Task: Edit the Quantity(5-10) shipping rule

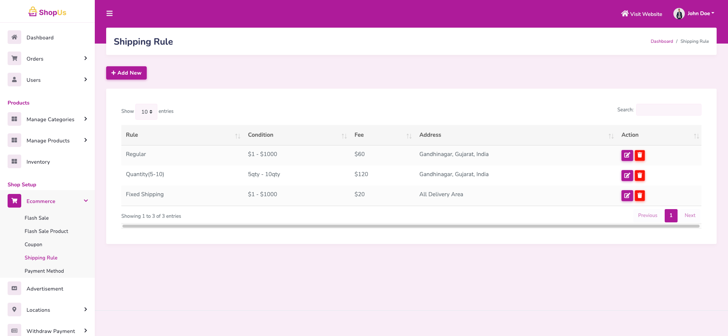Action: (627, 175)
